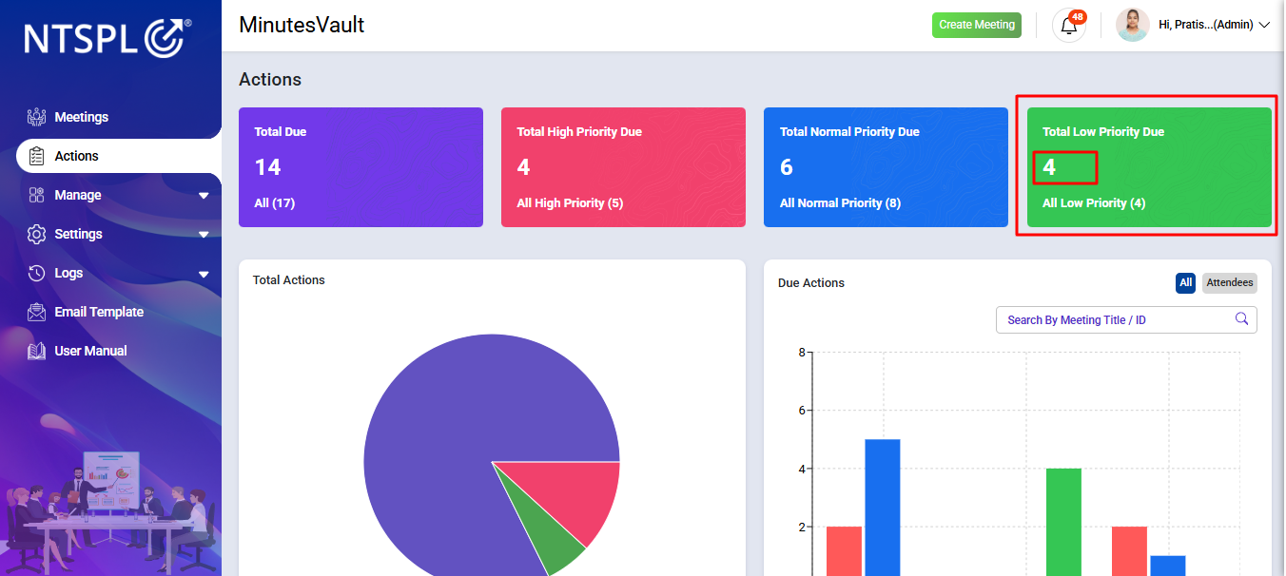Click the Due Actions heading

point(811,283)
